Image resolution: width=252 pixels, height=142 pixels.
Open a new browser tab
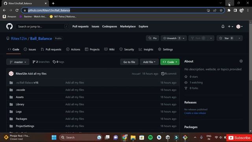point(53,4)
